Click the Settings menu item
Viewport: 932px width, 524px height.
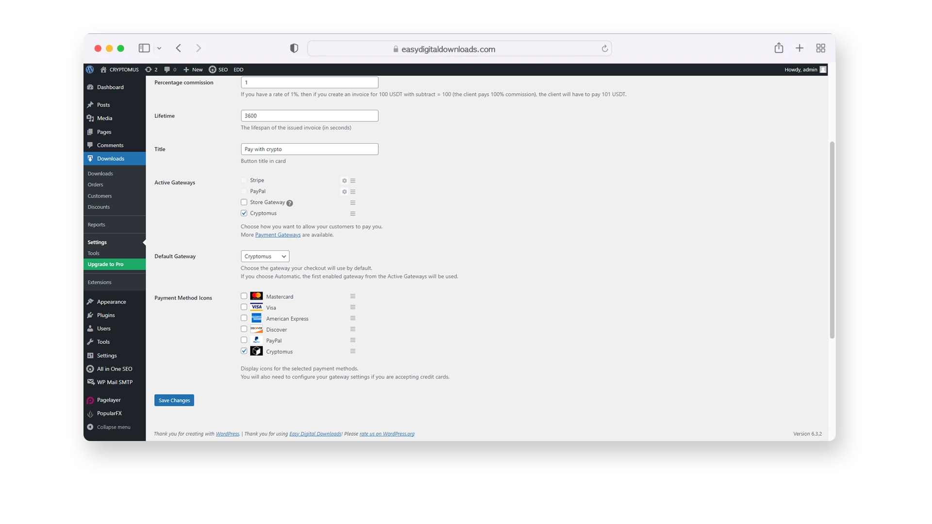97,242
